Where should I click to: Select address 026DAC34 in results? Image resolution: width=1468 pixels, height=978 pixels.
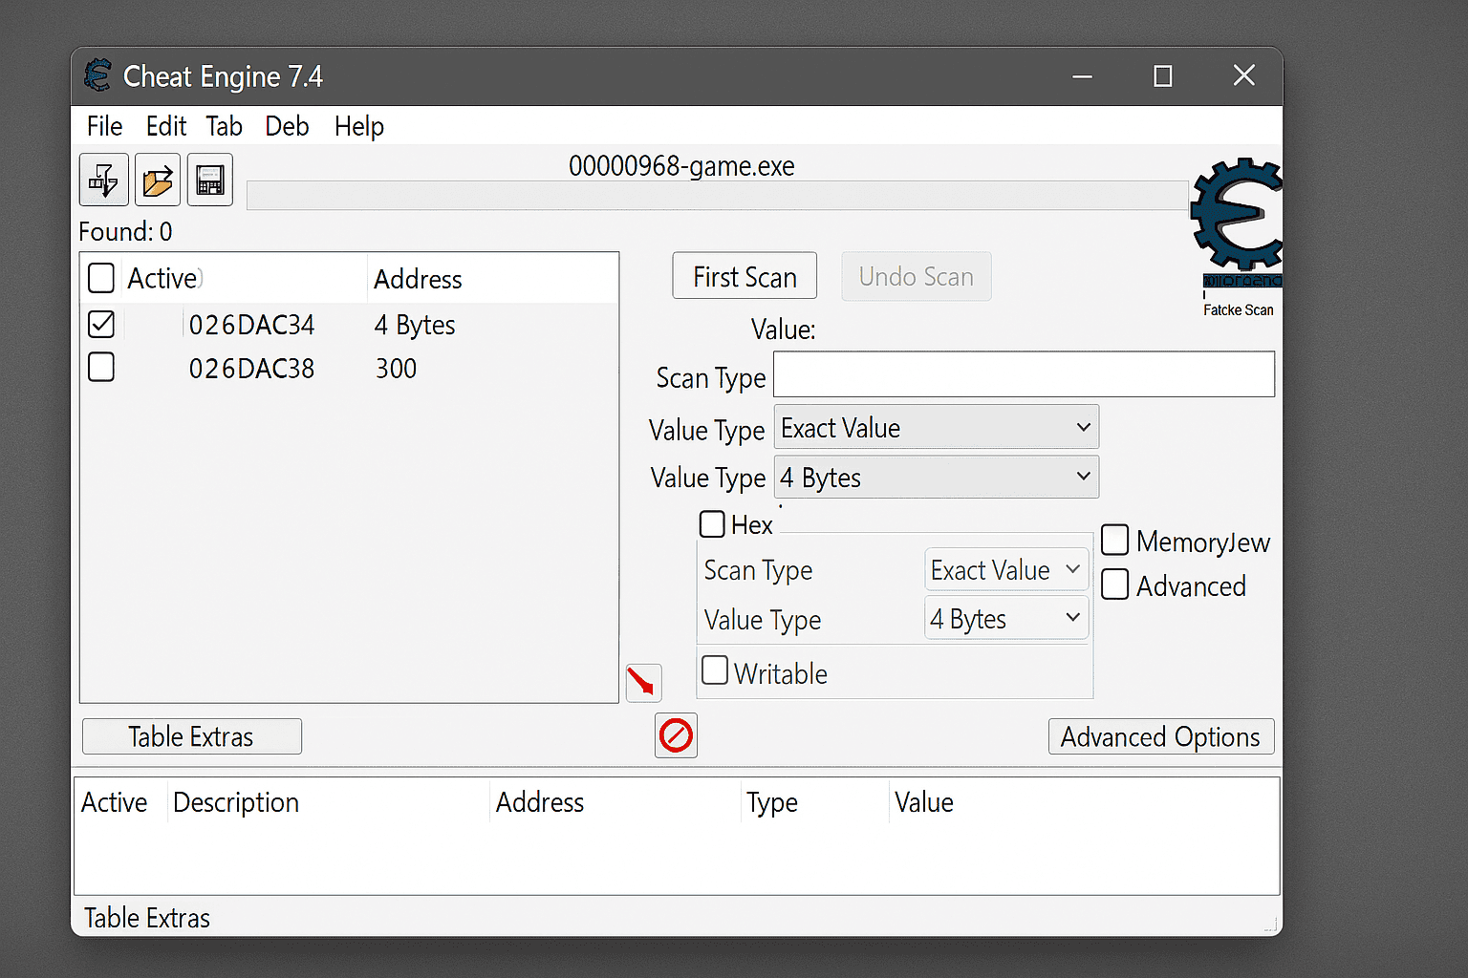(251, 326)
